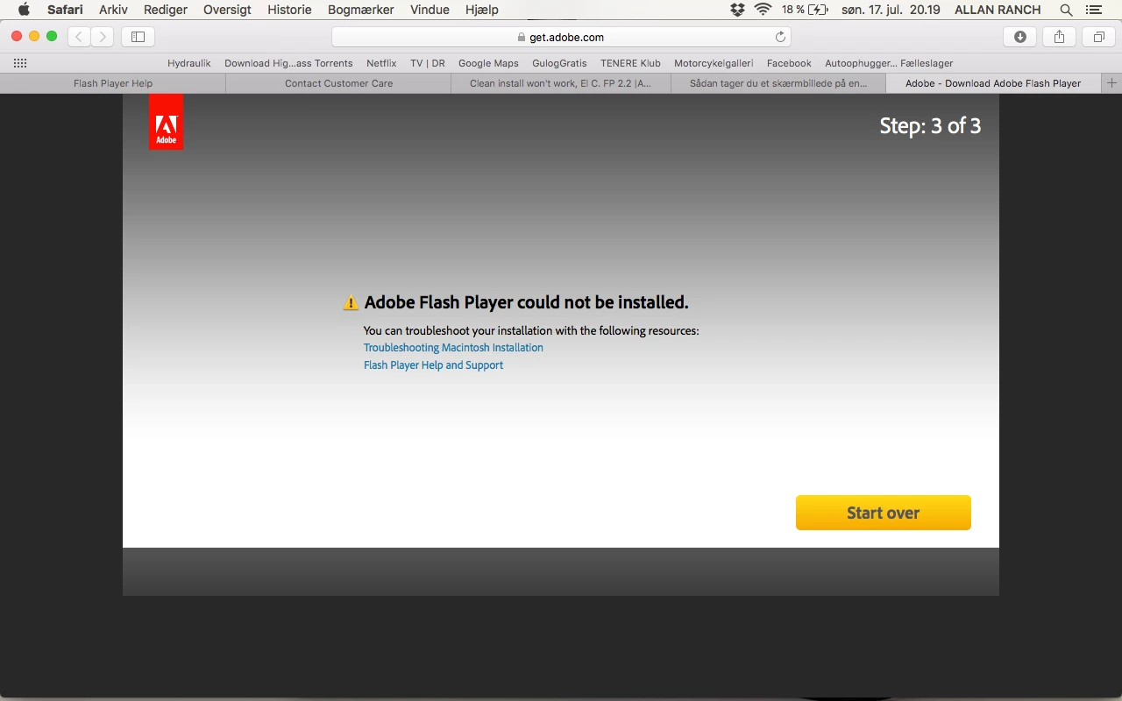Open the Hydraulik bookmark
The image size is (1122, 701).
pos(189,63)
